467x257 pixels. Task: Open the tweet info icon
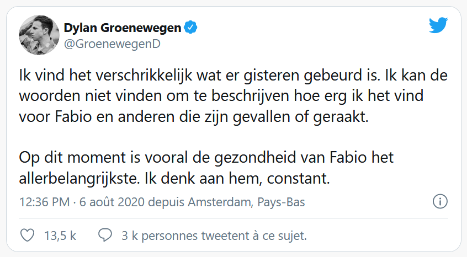[440, 202]
